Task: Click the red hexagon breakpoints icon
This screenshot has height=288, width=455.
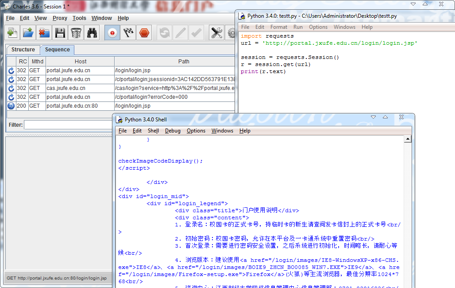Action: click(x=144, y=33)
